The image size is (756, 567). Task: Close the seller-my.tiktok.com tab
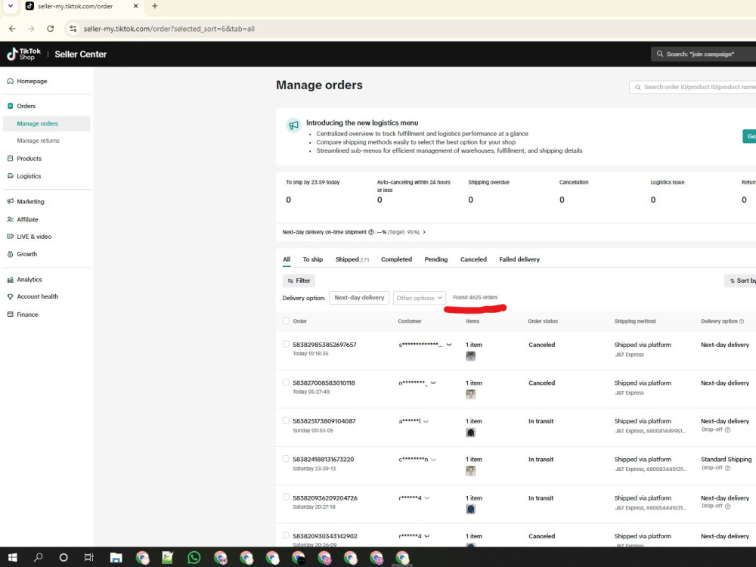click(135, 6)
